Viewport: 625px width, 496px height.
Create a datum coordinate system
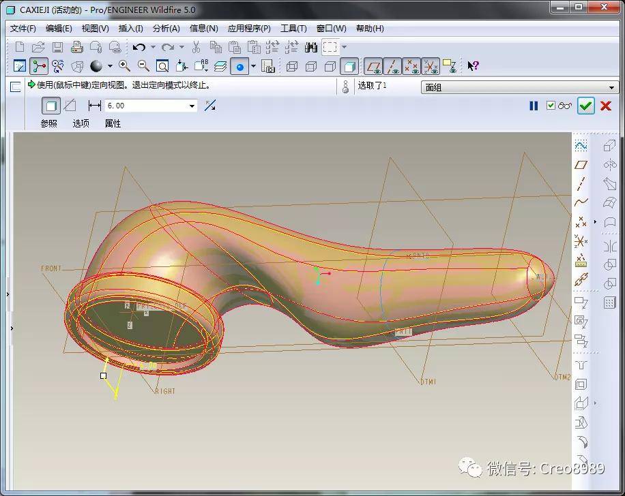[581, 241]
